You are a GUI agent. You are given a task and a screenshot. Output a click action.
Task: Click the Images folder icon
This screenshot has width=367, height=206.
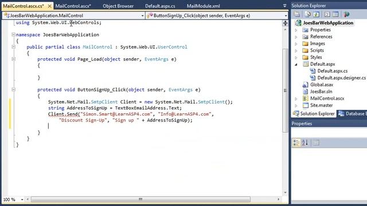point(305,43)
